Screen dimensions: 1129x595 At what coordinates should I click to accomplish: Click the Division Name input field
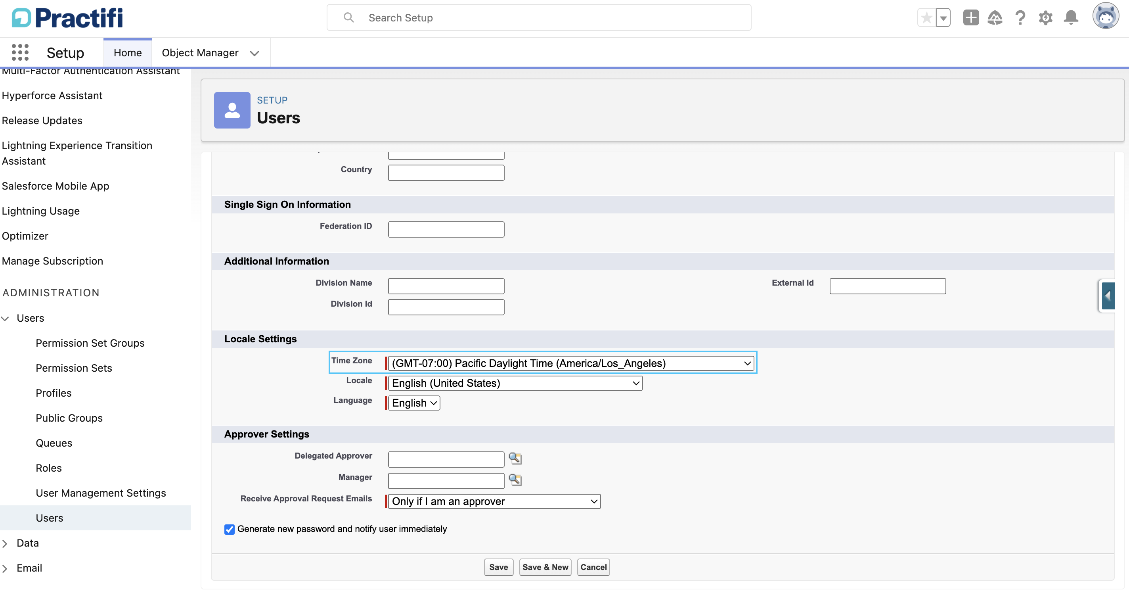click(446, 286)
